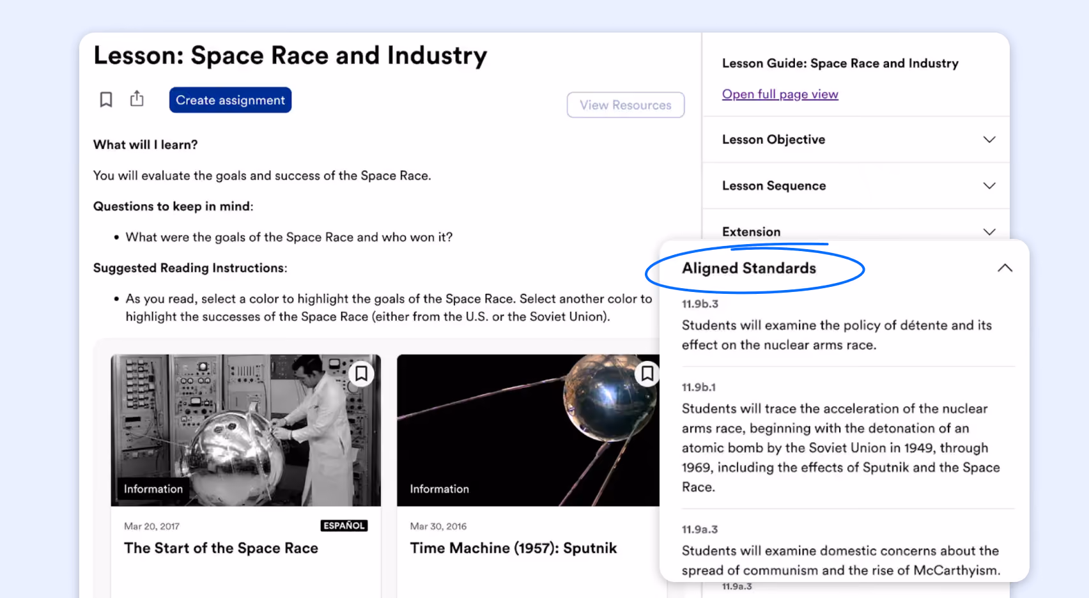Click the Lesson Guide: Space Race and Industry title
The width and height of the screenshot is (1089, 598).
[x=840, y=63]
